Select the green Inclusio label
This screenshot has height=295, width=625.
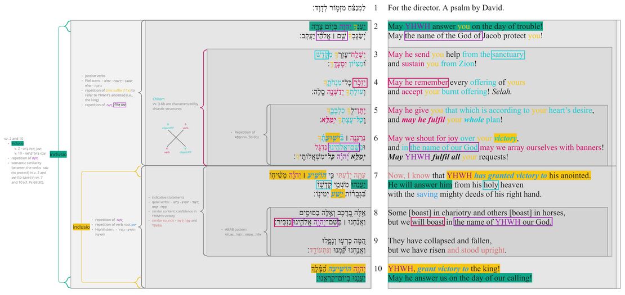pyautogui.click(x=57, y=154)
